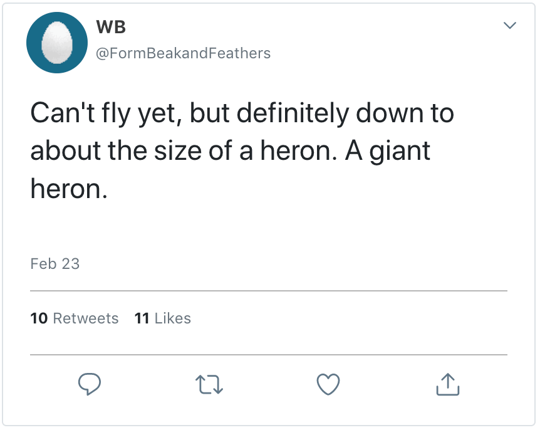Image resolution: width=540 pixels, height=430 pixels.
Task: Retweet this tweet using the arrows icon
Action: pyautogui.click(x=209, y=384)
